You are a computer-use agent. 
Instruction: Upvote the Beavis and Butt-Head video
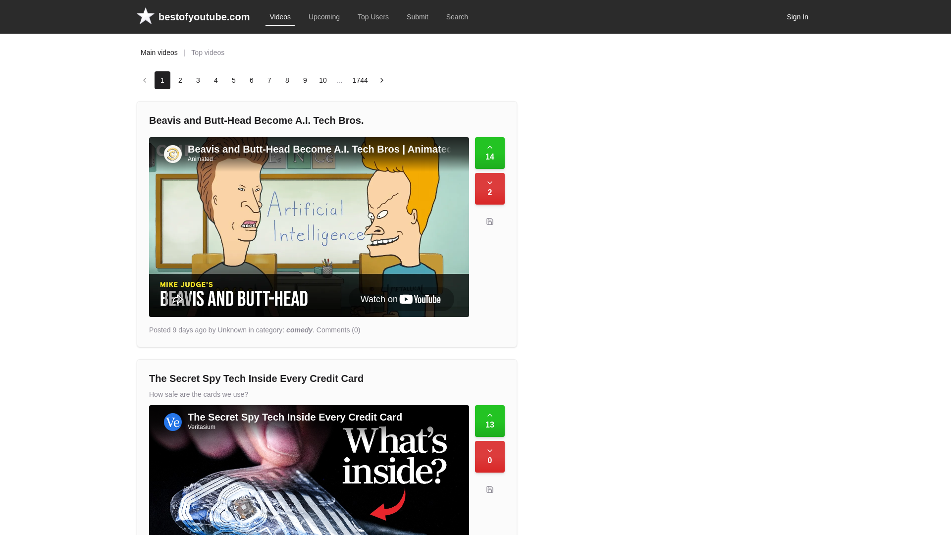tap(490, 153)
